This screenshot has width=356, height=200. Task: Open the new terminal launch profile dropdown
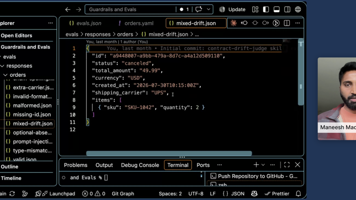click(263, 165)
